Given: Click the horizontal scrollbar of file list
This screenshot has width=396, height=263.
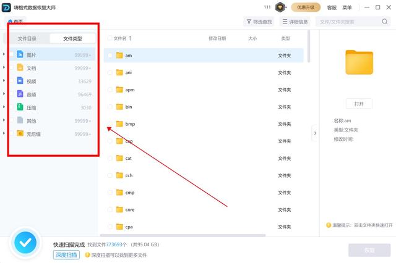Looking at the screenshot, I should point(183,235).
